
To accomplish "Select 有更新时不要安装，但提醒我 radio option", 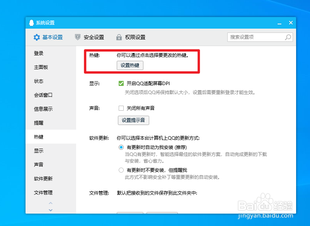I will pos(121,170).
